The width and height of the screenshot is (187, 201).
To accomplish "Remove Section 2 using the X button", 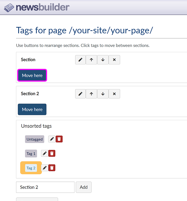I will [114, 94].
